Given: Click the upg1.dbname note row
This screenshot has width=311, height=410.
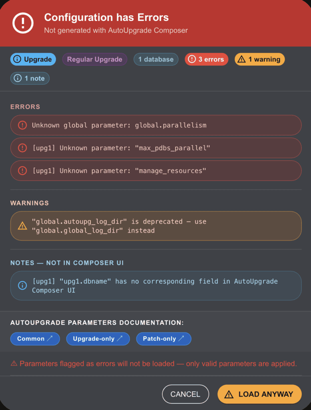Looking at the screenshot, I should coord(156,285).
